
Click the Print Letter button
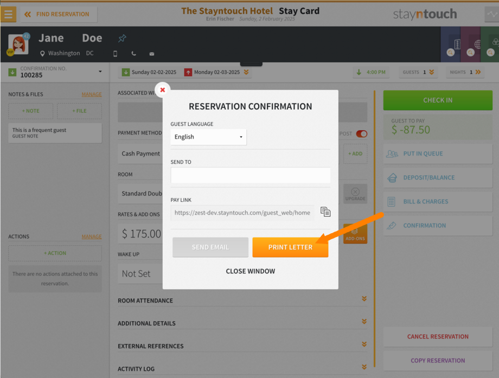point(290,247)
